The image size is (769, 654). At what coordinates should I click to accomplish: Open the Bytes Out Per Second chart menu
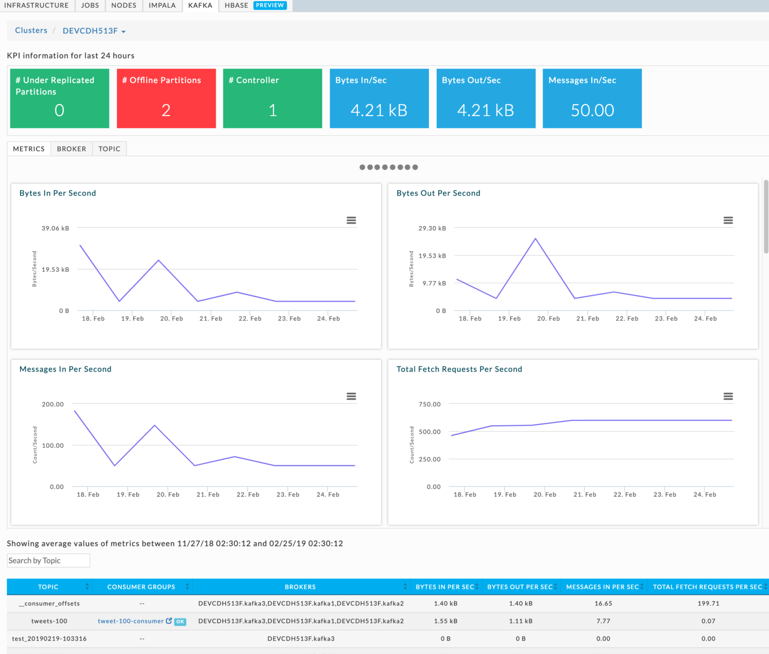click(728, 220)
